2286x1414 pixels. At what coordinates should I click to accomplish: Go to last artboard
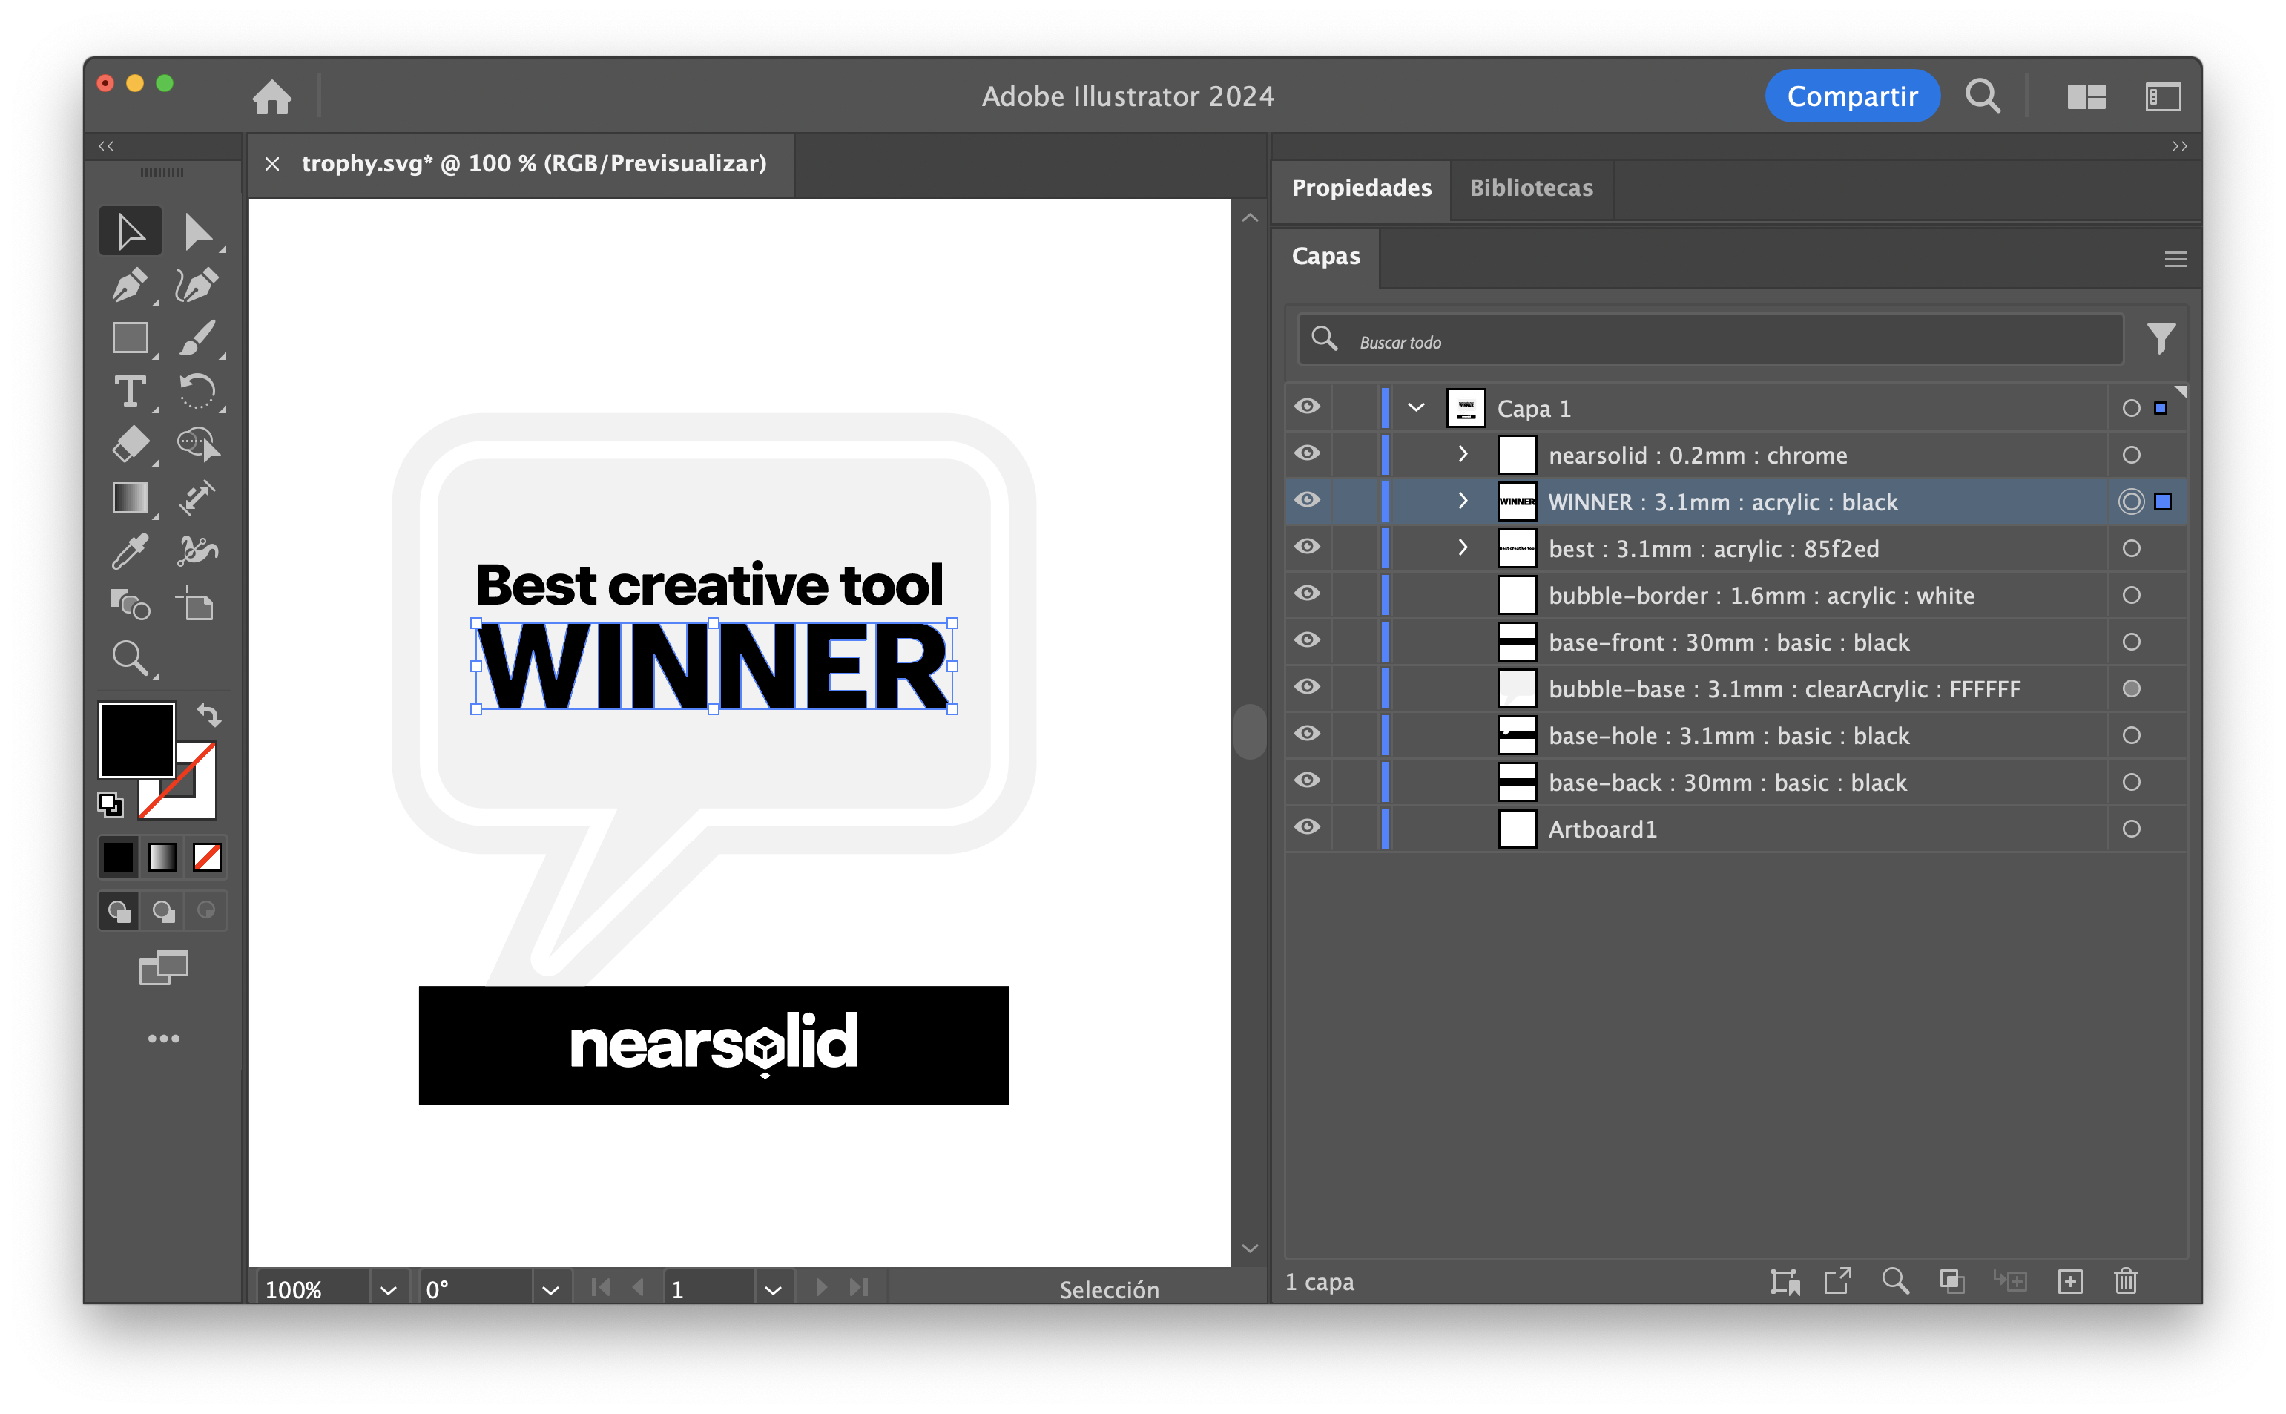pyautogui.click(x=858, y=1288)
